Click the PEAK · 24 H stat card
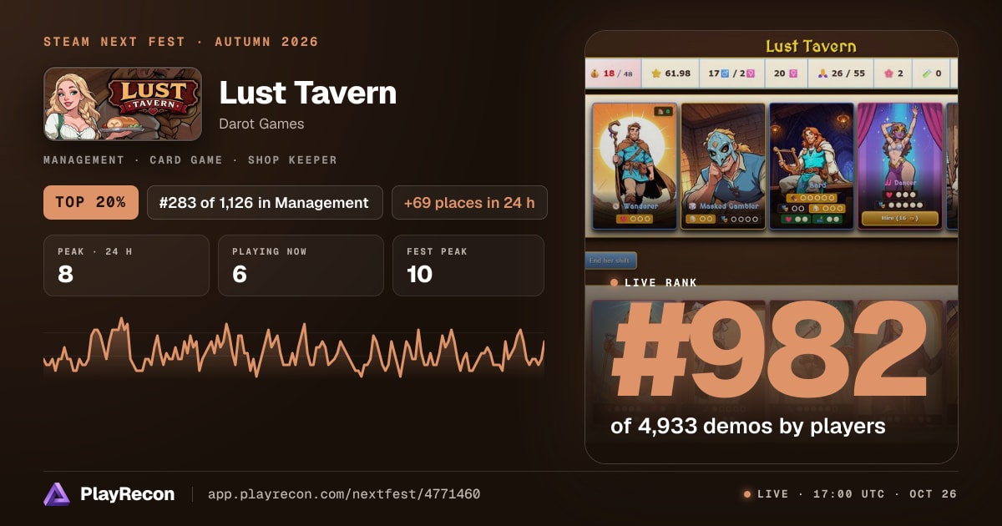This screenshot has height=526, width=1002. pos(126,266)
